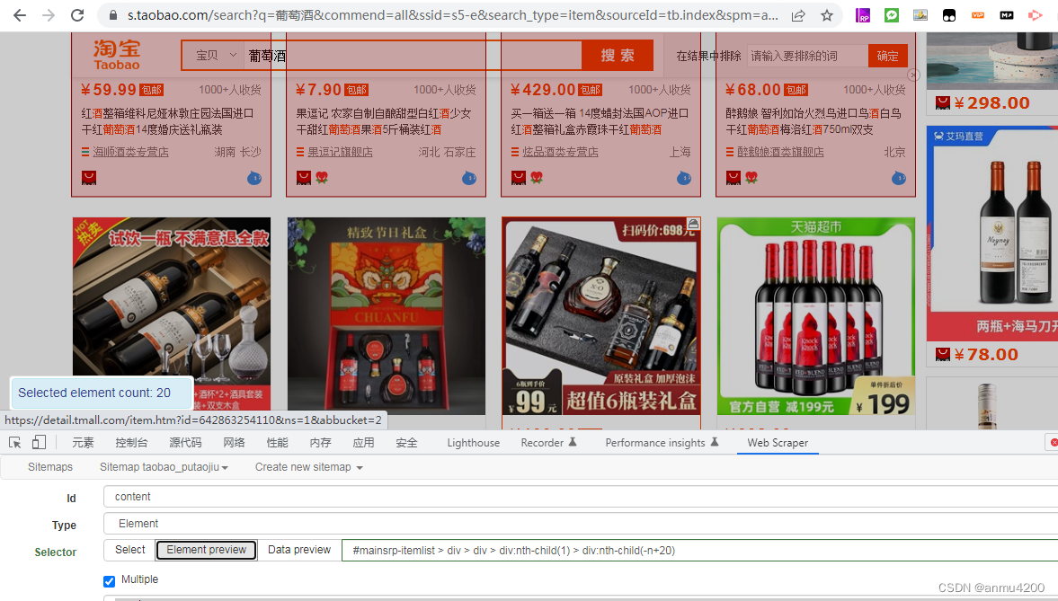Toggle the Multiple checkbox
This screenshot has width=1058, height=601.
pyautogui.click(x=110, y=580)
